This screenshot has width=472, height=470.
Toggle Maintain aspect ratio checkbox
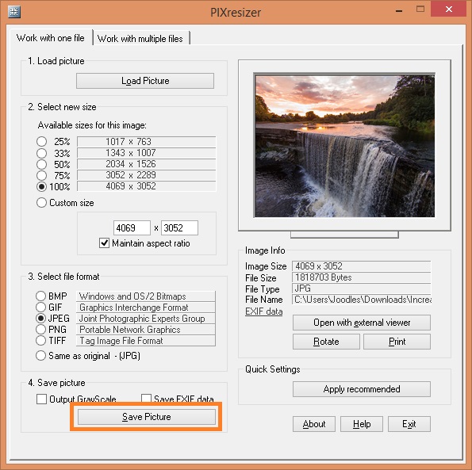[104, 243]
